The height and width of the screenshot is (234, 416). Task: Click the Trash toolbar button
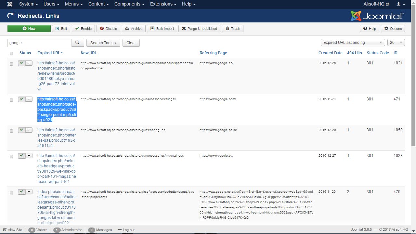click(233, 29)
